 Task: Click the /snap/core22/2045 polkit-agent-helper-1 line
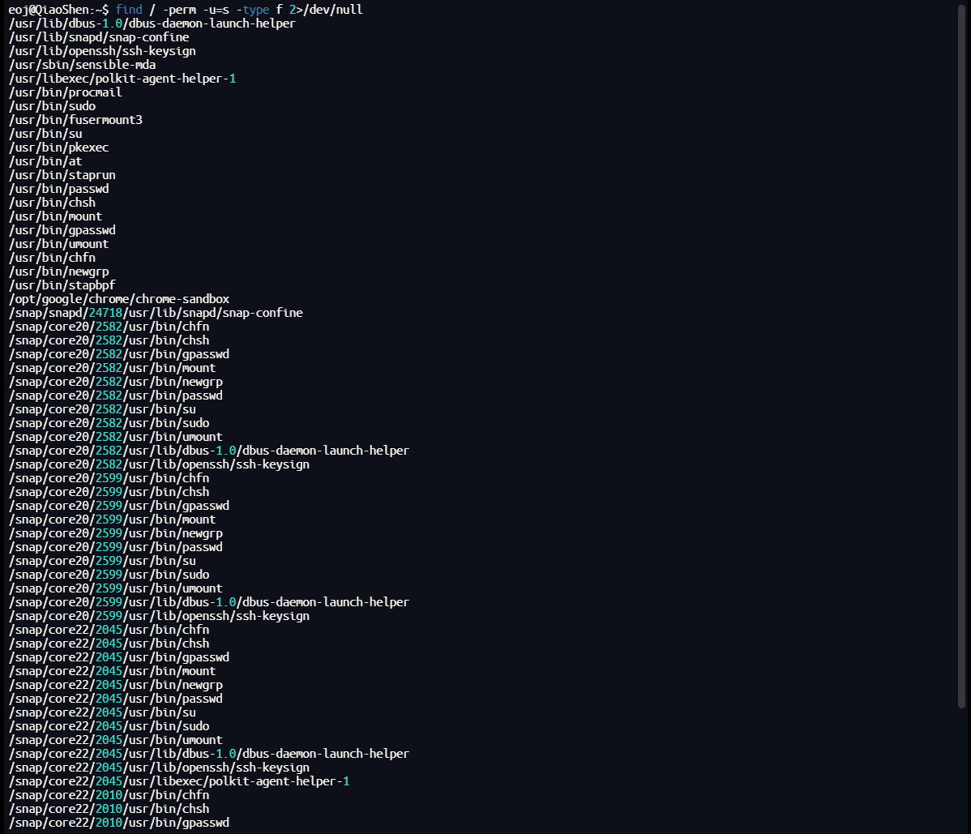(178, 781)
